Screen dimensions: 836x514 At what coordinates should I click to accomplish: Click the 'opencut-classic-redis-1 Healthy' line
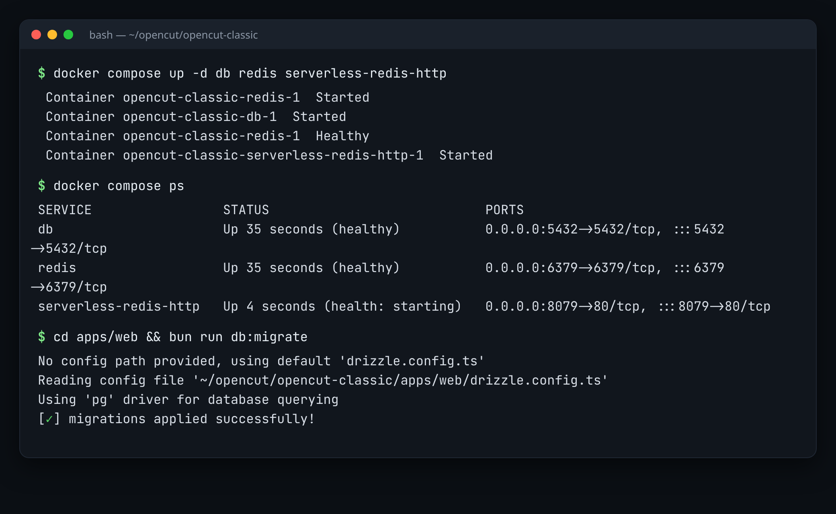point(207,136)
